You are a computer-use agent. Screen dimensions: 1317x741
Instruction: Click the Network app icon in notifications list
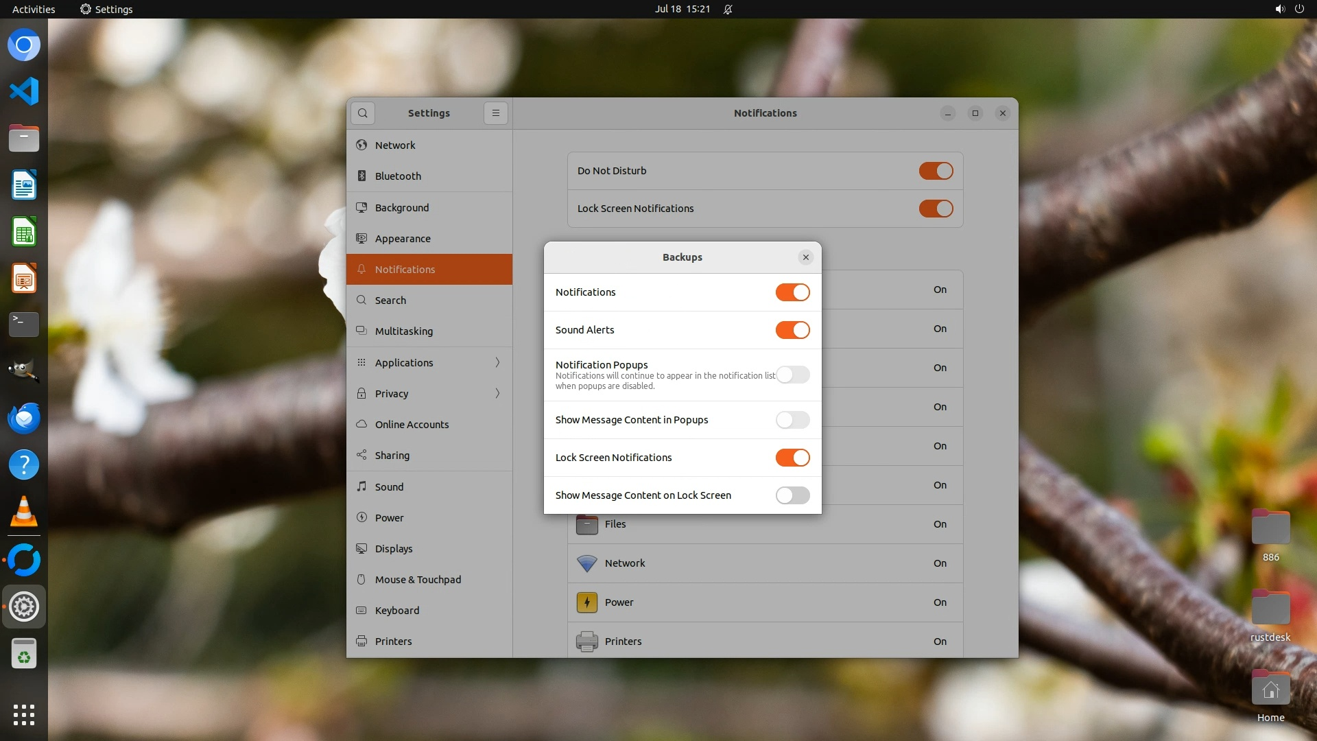586,563
